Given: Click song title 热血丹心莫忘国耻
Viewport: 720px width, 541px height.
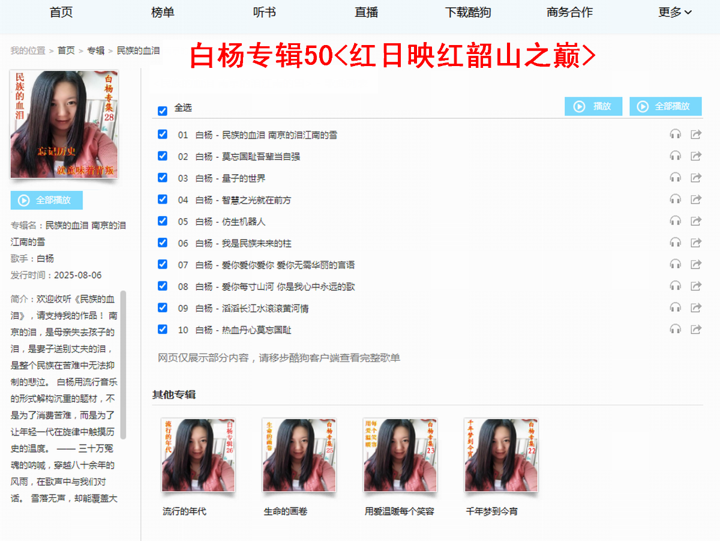Looking at the screenshot, I should pyautogui.click(x=257, y=330).
